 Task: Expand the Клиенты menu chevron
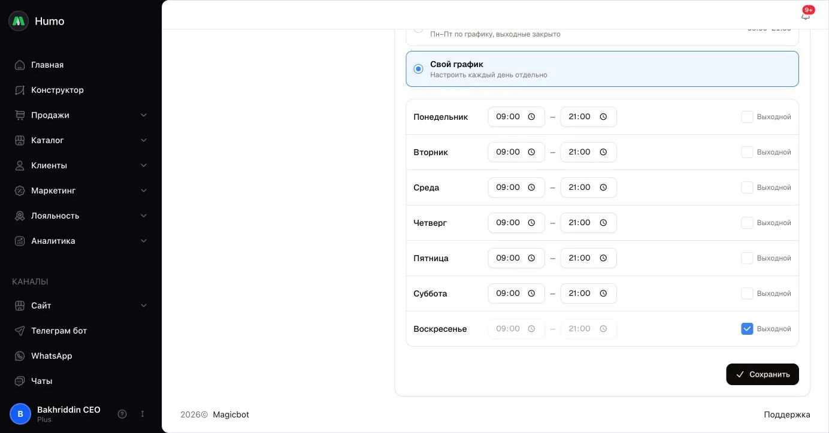[144, 165]
